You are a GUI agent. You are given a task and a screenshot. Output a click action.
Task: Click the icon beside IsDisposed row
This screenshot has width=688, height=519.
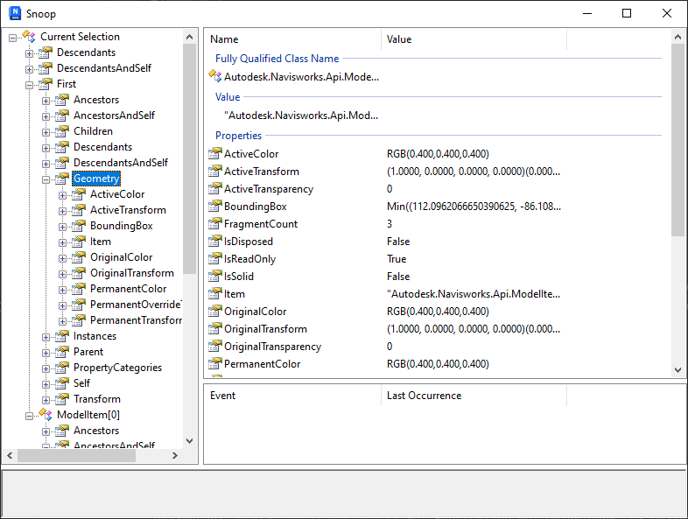215,242
